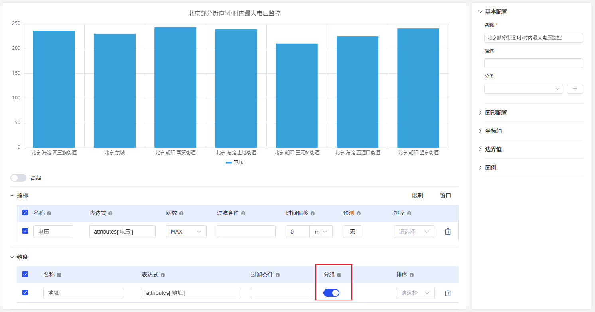Click info icon beside 分组 header

tap(339, 275)
